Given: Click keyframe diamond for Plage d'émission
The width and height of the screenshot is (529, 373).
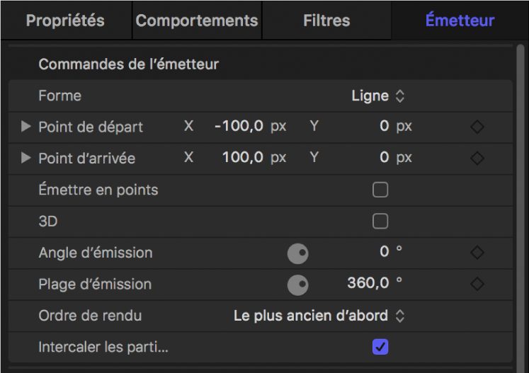Looking at the screenshot, I should [477, 285].
